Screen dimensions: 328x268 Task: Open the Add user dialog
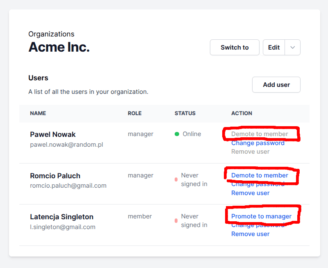pos(276,85)
